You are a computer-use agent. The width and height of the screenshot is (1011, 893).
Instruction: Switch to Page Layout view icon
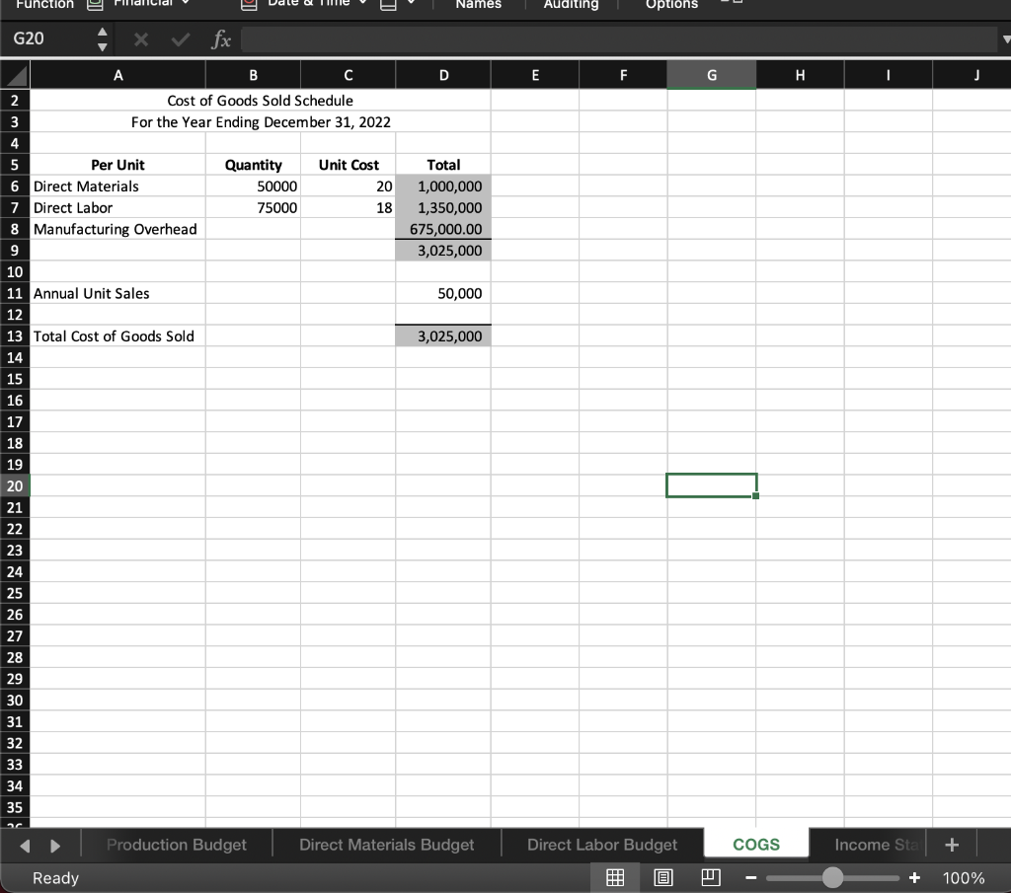pyautogui.click(x=662, y=877)
